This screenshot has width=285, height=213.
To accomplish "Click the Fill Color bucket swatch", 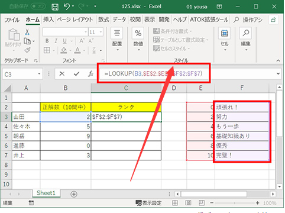I will pos(64,50).
